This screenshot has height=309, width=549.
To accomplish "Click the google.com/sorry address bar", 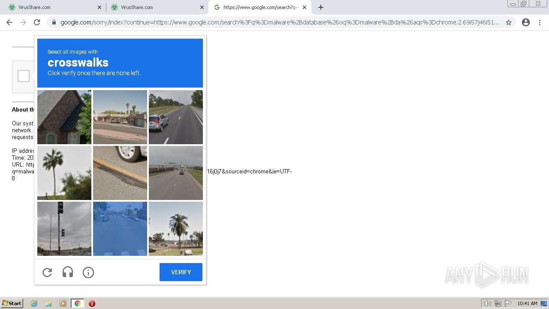I will click(280, 22).
